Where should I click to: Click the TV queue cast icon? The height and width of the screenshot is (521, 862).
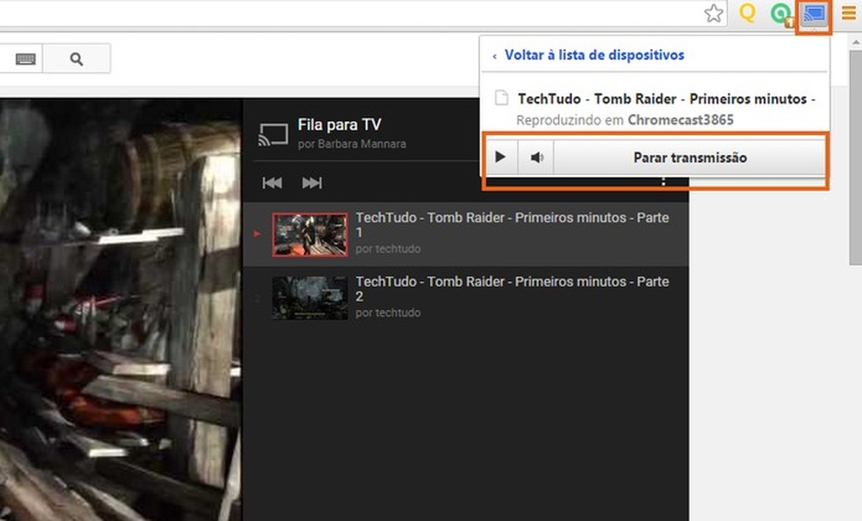[272, 135]
